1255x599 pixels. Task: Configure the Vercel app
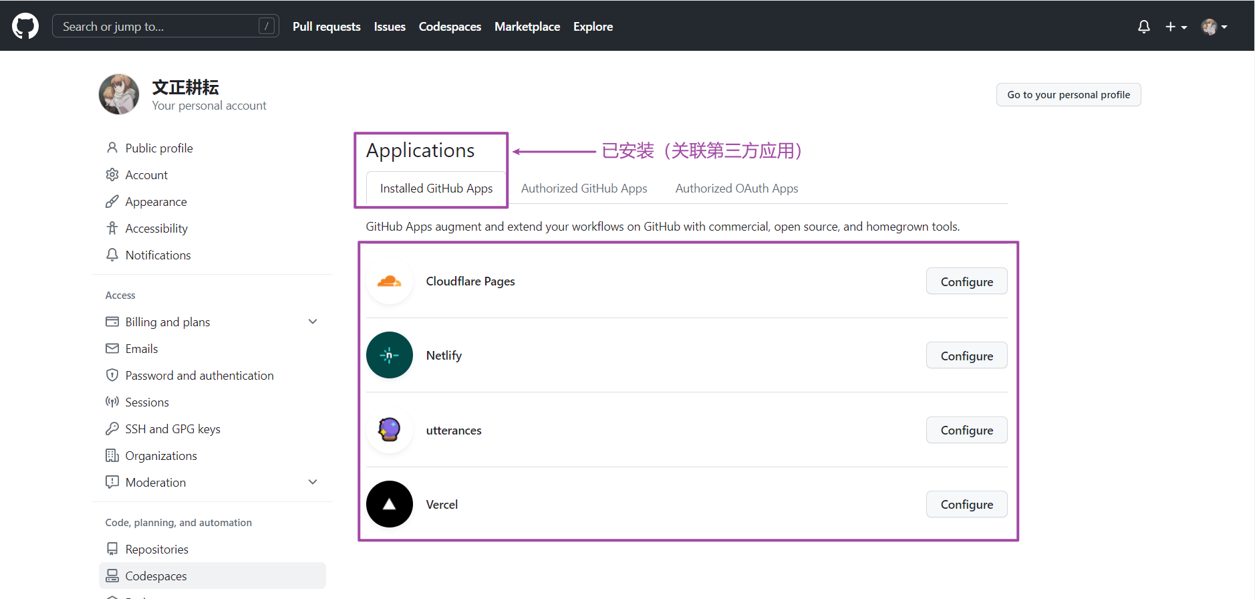pyautogui.click(x=966, y=504)
